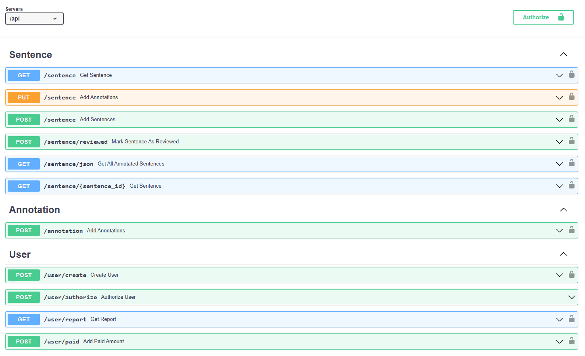Expand /user/report operation chevron
This screenshot has width=585, height=356.
560,320
